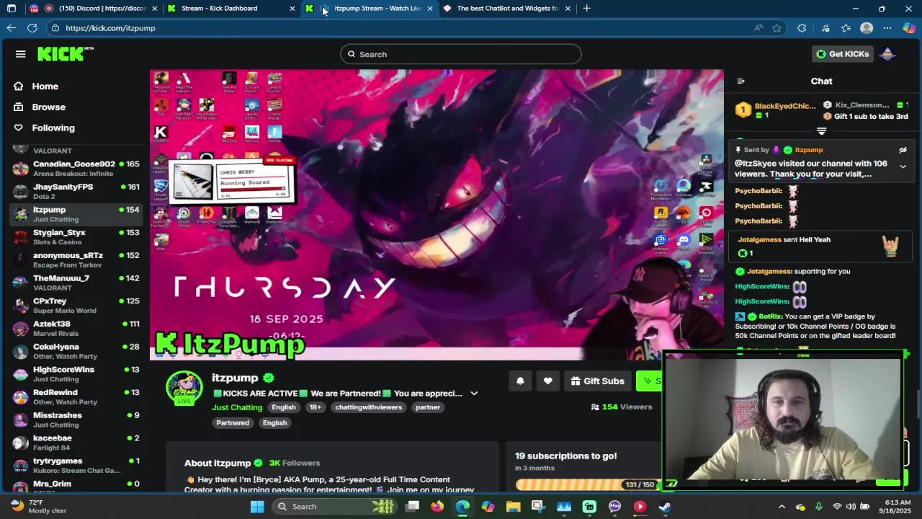
Task: Open TheManuuu_7 channel
Action: [76, 283]
